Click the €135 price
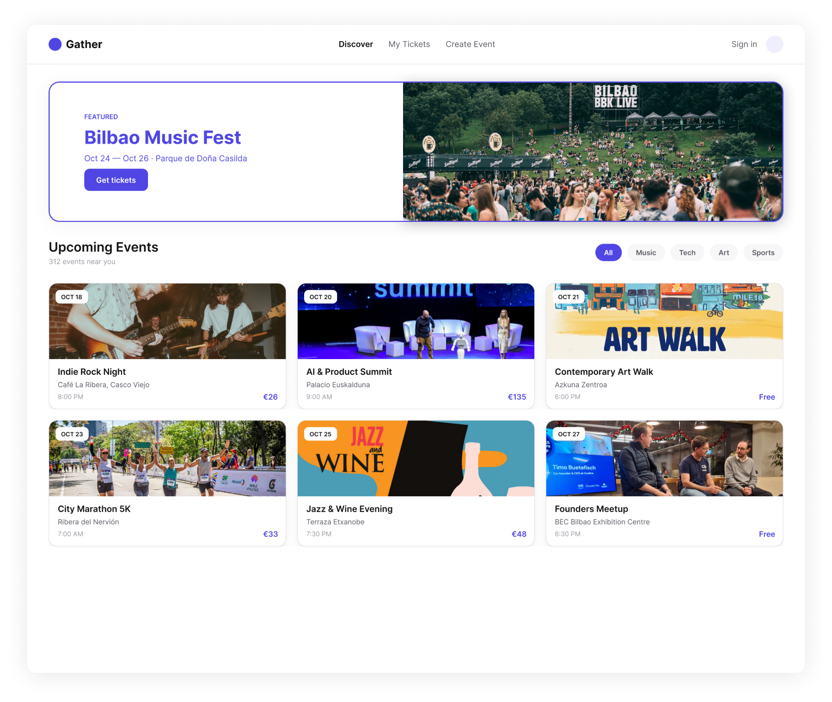This screenshot has width=832, height=702. tap(517, 397)
